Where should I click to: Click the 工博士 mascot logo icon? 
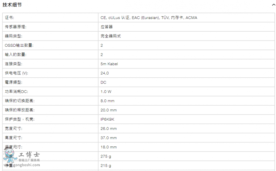tap(10, 155)
